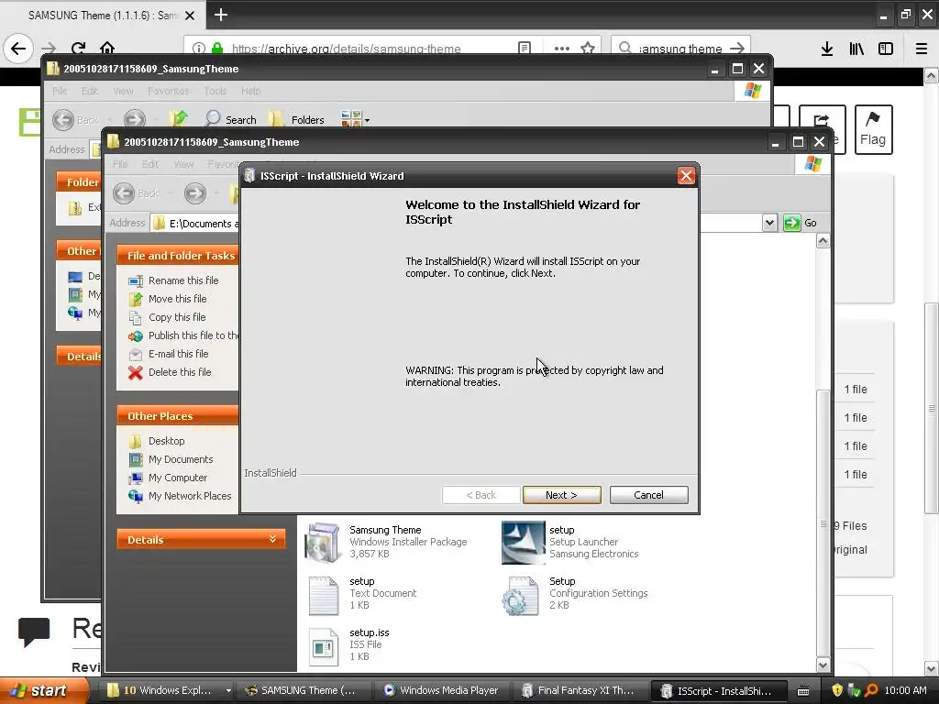
Task: Switch to Windows Media Player taskbar item
Action: (x=443, y=690)
